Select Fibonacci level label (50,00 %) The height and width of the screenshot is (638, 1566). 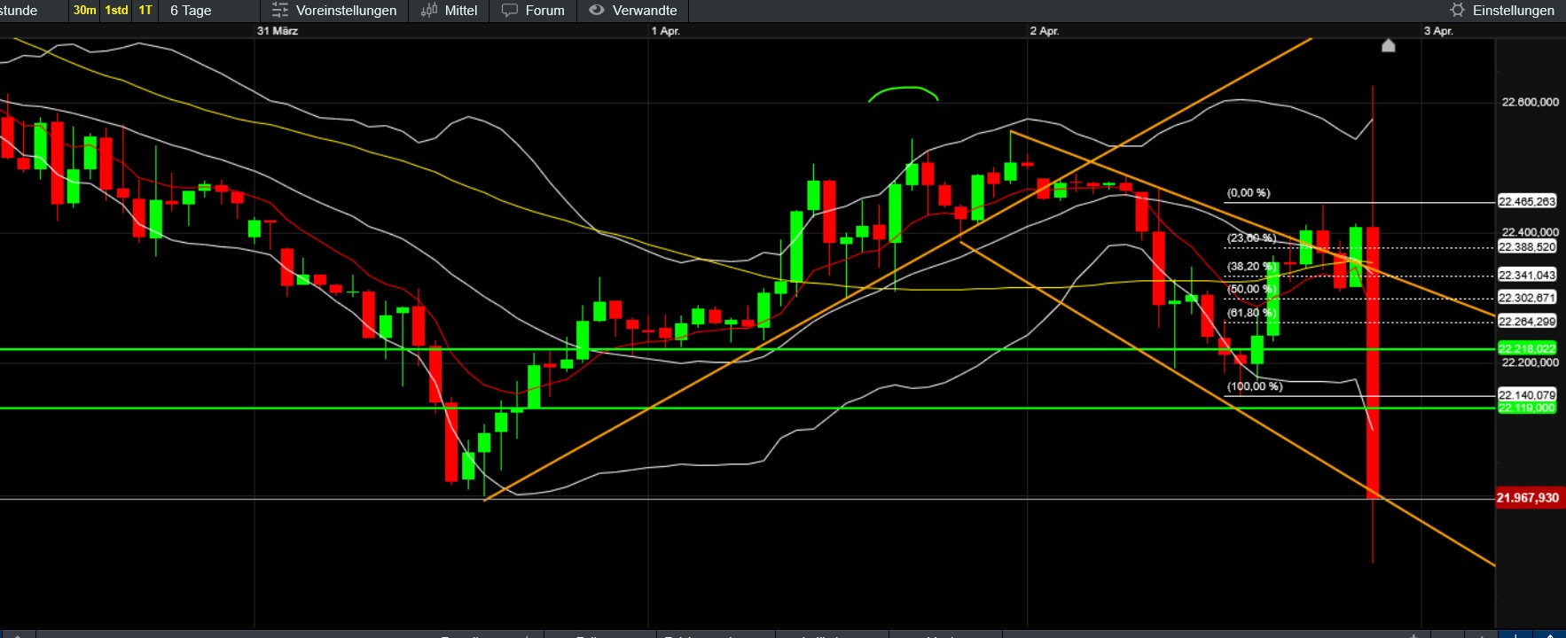(x=1251, y=290)
